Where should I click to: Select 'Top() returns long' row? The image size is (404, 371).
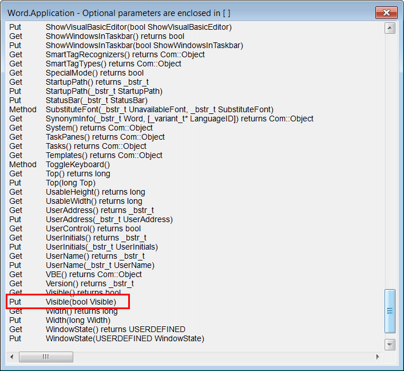click(60, 173)
